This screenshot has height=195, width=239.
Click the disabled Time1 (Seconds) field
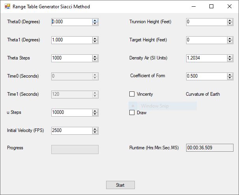(75, 95)
